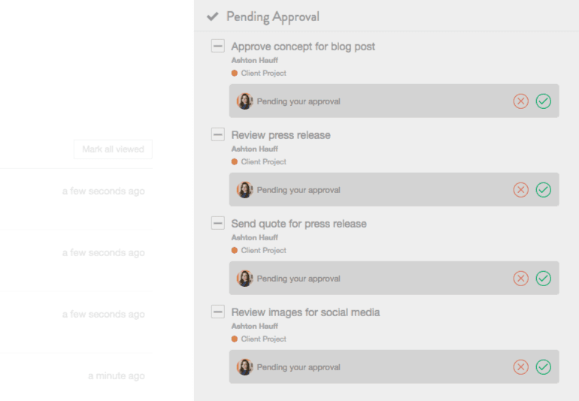Image resolution: width=579 pixels, height=401 pixels.
Task: Reject 'Review images for social media' task
Action: [x=520, y=366]
